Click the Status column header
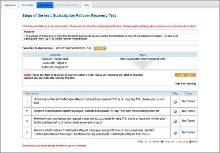The height and width of the screenshot is (153, 220). tap(189, 93)
